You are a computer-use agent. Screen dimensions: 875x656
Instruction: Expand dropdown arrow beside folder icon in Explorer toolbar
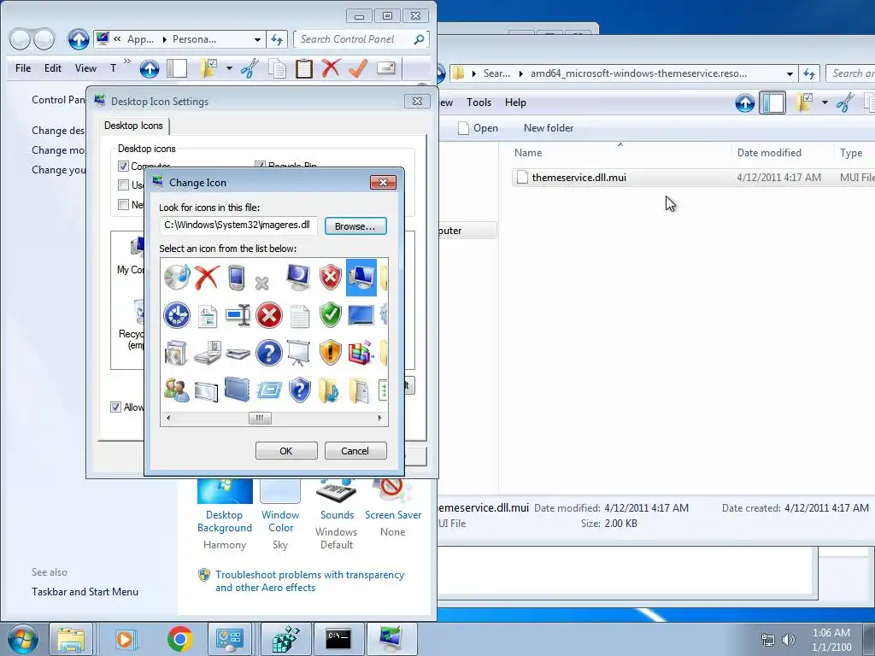tap(825, 102)
